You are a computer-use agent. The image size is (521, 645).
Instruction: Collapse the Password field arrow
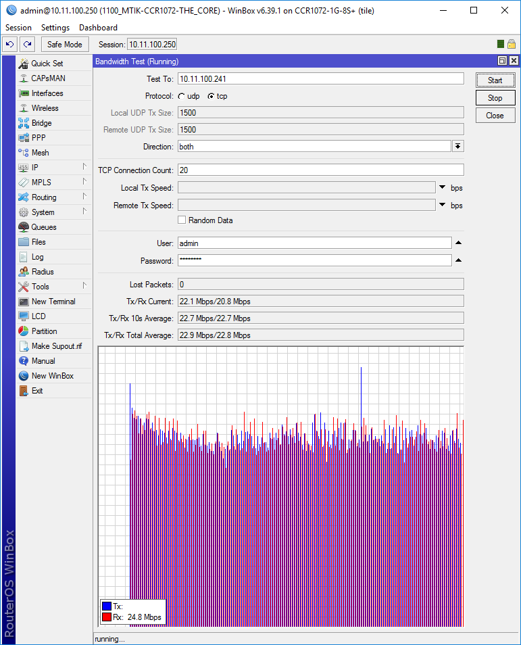pyautogui.click(x=459, y=260)
